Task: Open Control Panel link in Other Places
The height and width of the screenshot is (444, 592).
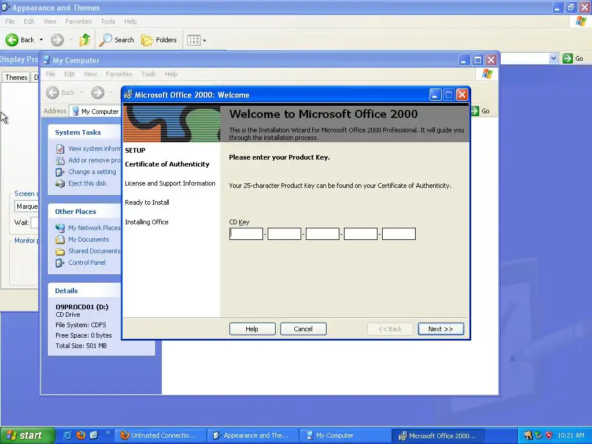Action: pyautogui.click(x=87, y=262)
